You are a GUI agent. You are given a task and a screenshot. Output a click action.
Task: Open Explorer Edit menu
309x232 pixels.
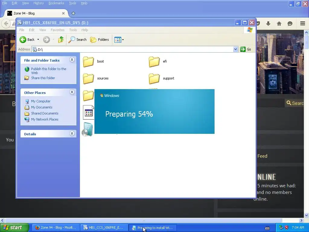(32, 30)
